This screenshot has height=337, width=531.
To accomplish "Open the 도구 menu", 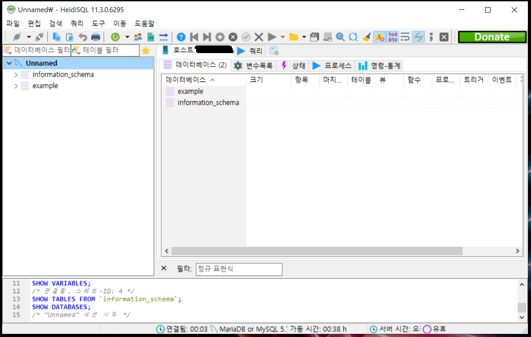I will coord(98,23).
